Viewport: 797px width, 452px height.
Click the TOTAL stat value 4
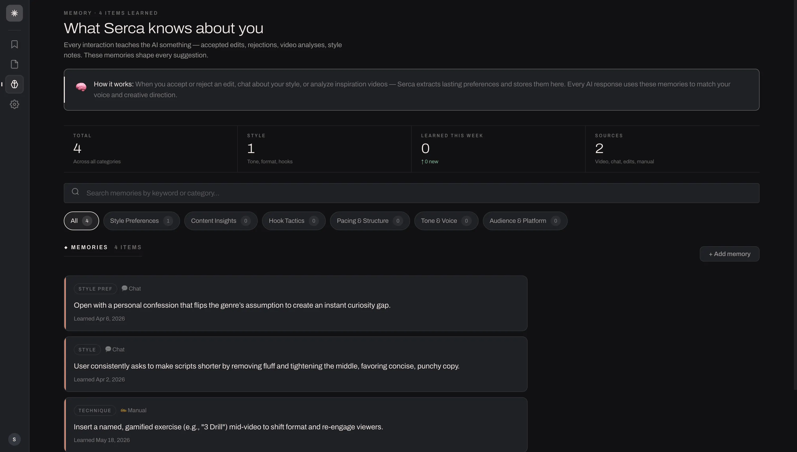coord(77,148)
